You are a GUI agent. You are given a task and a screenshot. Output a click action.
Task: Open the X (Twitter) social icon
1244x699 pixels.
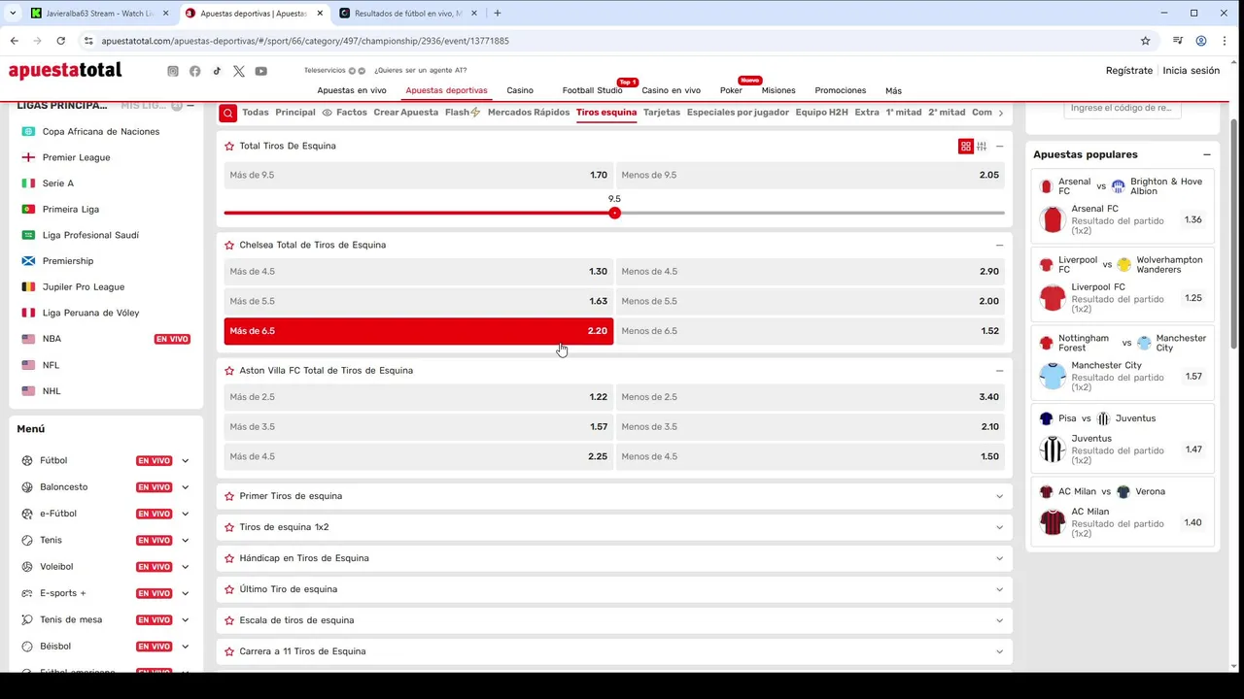click(x=239, y=71)
